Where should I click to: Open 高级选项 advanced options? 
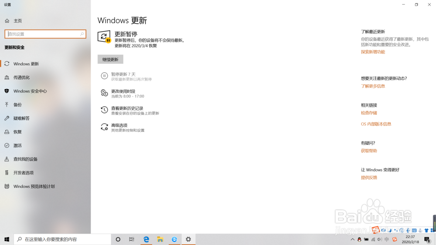click(123, 128)
